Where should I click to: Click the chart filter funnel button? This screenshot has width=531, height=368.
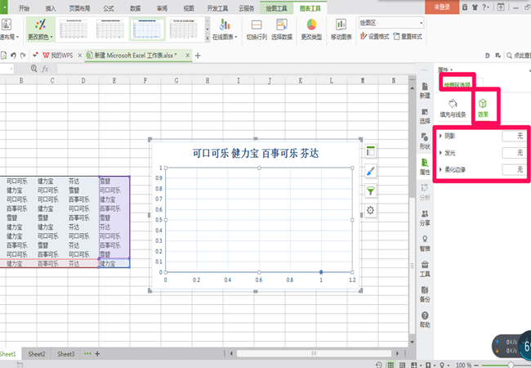pos(371,191)
